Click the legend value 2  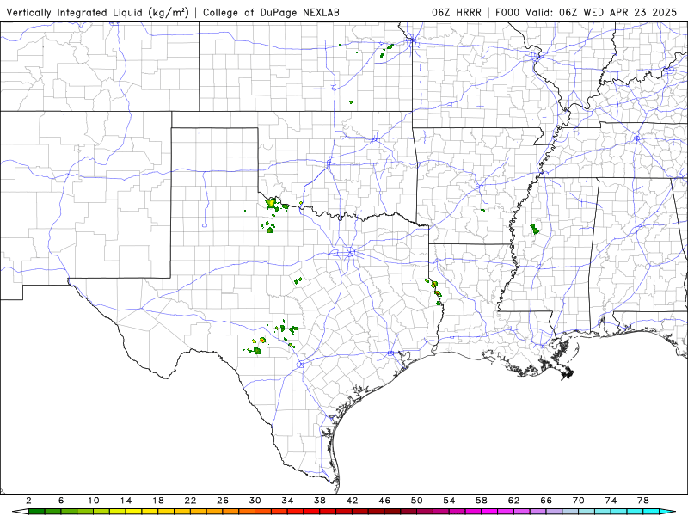(x=28, y=501)
